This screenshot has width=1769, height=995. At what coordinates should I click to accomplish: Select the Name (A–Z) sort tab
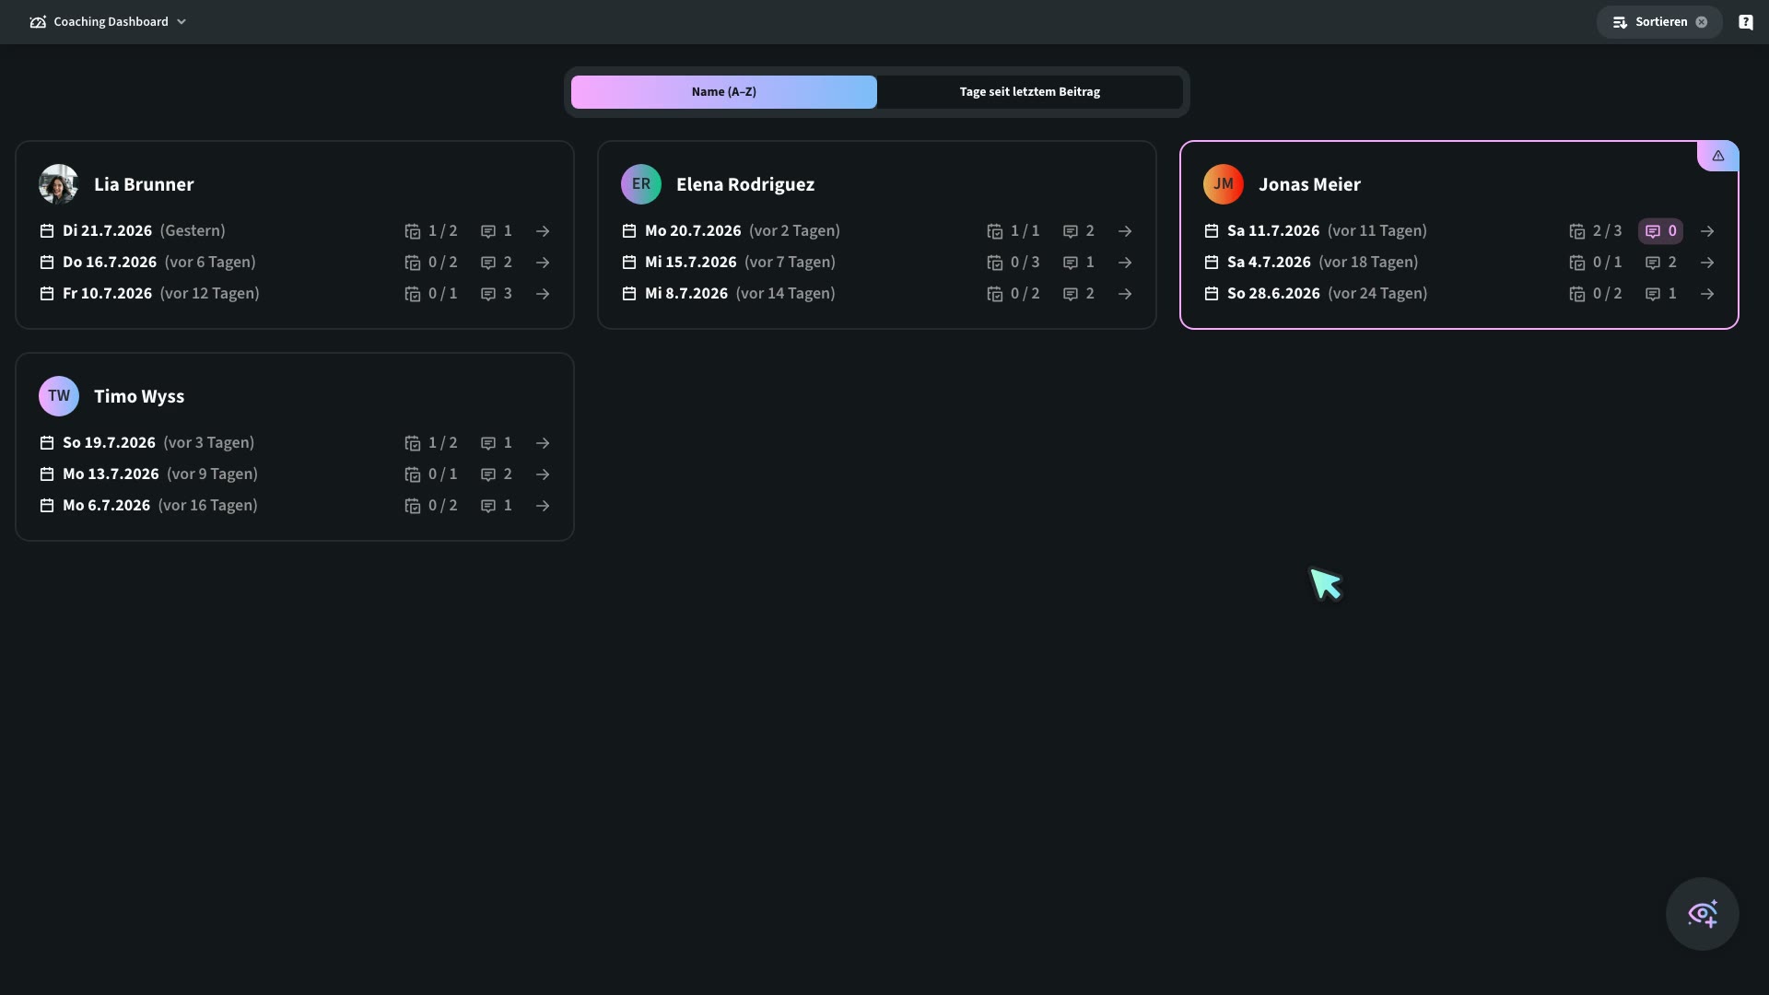tap(724, 92)
